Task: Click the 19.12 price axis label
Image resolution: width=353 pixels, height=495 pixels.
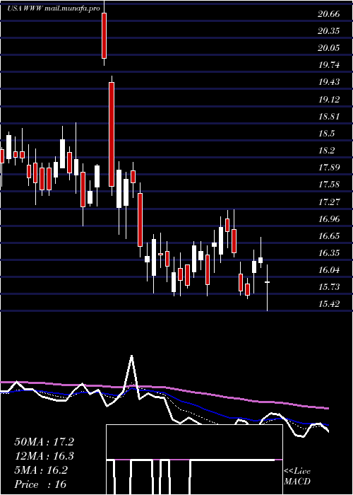Action: [329, 100]
